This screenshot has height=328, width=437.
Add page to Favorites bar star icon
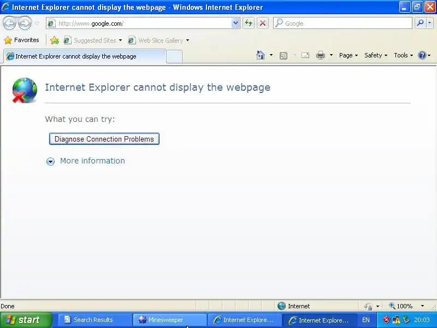[x=54, y=40]
